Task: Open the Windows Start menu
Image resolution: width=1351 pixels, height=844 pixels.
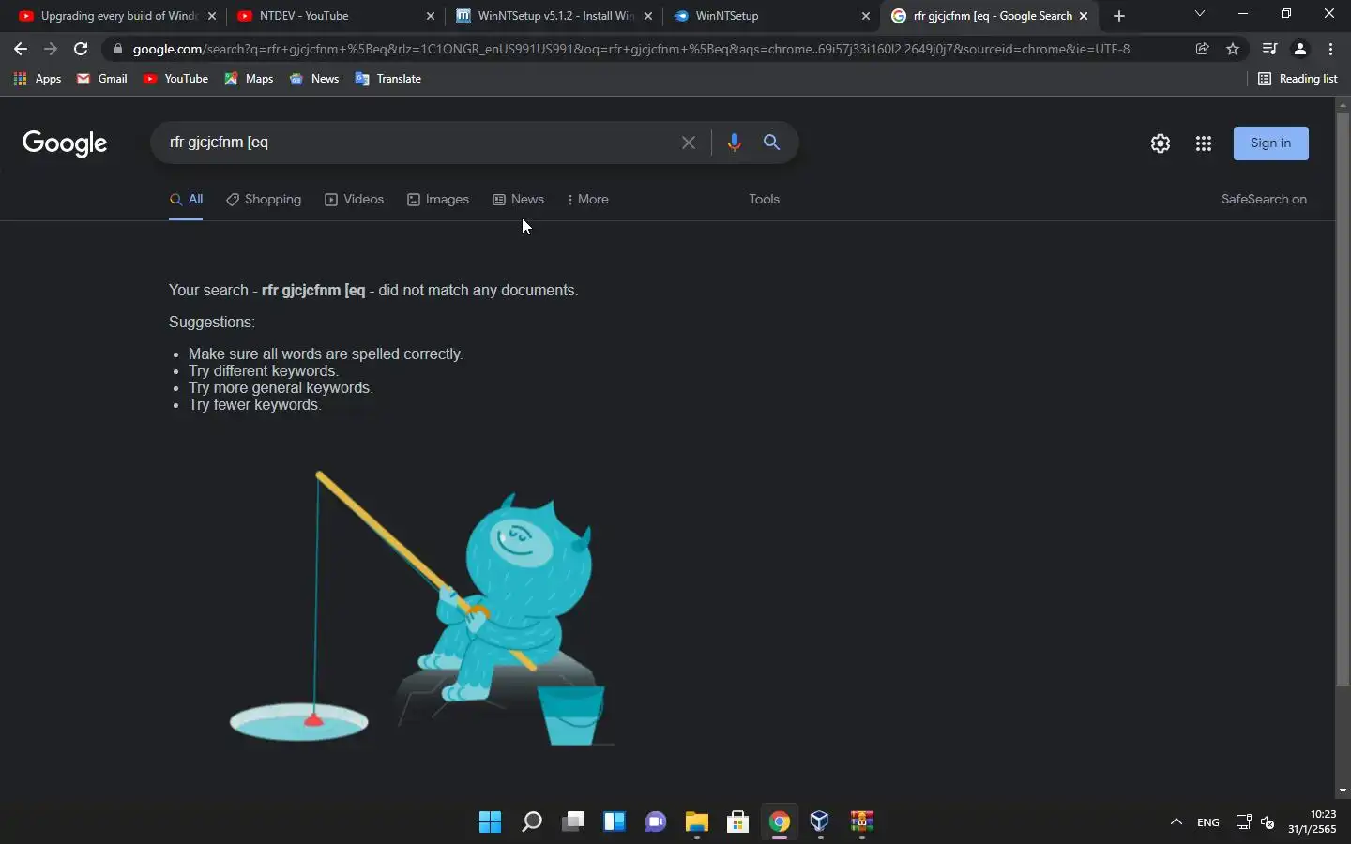Action: pyautogui.click(x=490, y=822)
